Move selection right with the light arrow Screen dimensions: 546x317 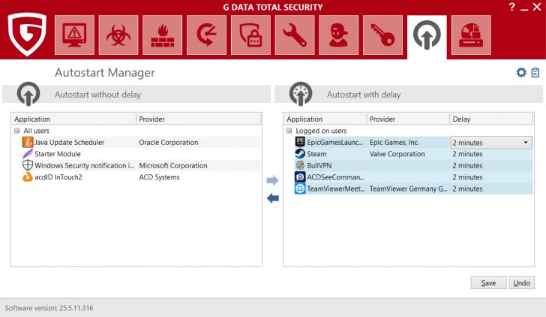(x=273, y=180)
